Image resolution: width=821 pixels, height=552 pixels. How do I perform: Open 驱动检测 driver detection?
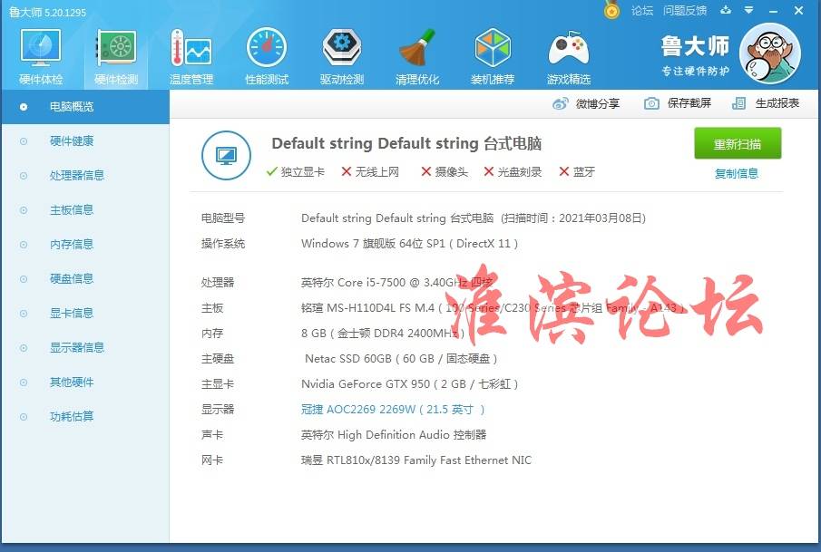coord(342,56)
